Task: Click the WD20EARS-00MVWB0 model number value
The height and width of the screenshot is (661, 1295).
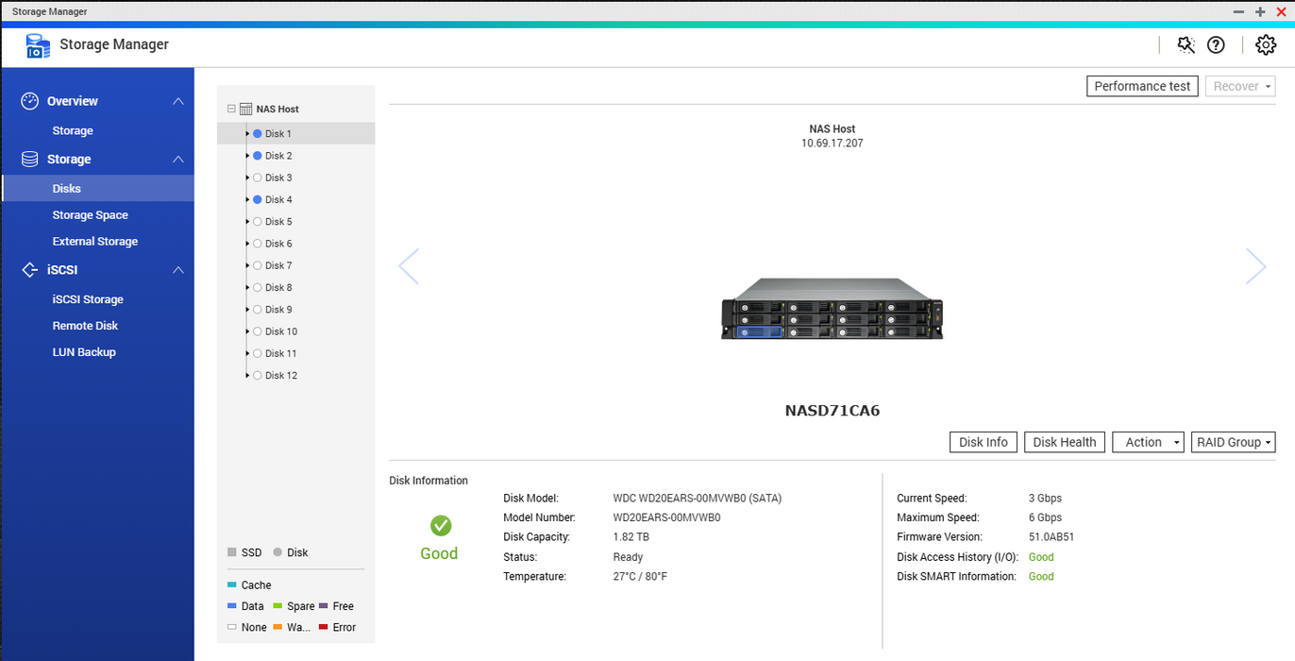Action: point(666,517)
